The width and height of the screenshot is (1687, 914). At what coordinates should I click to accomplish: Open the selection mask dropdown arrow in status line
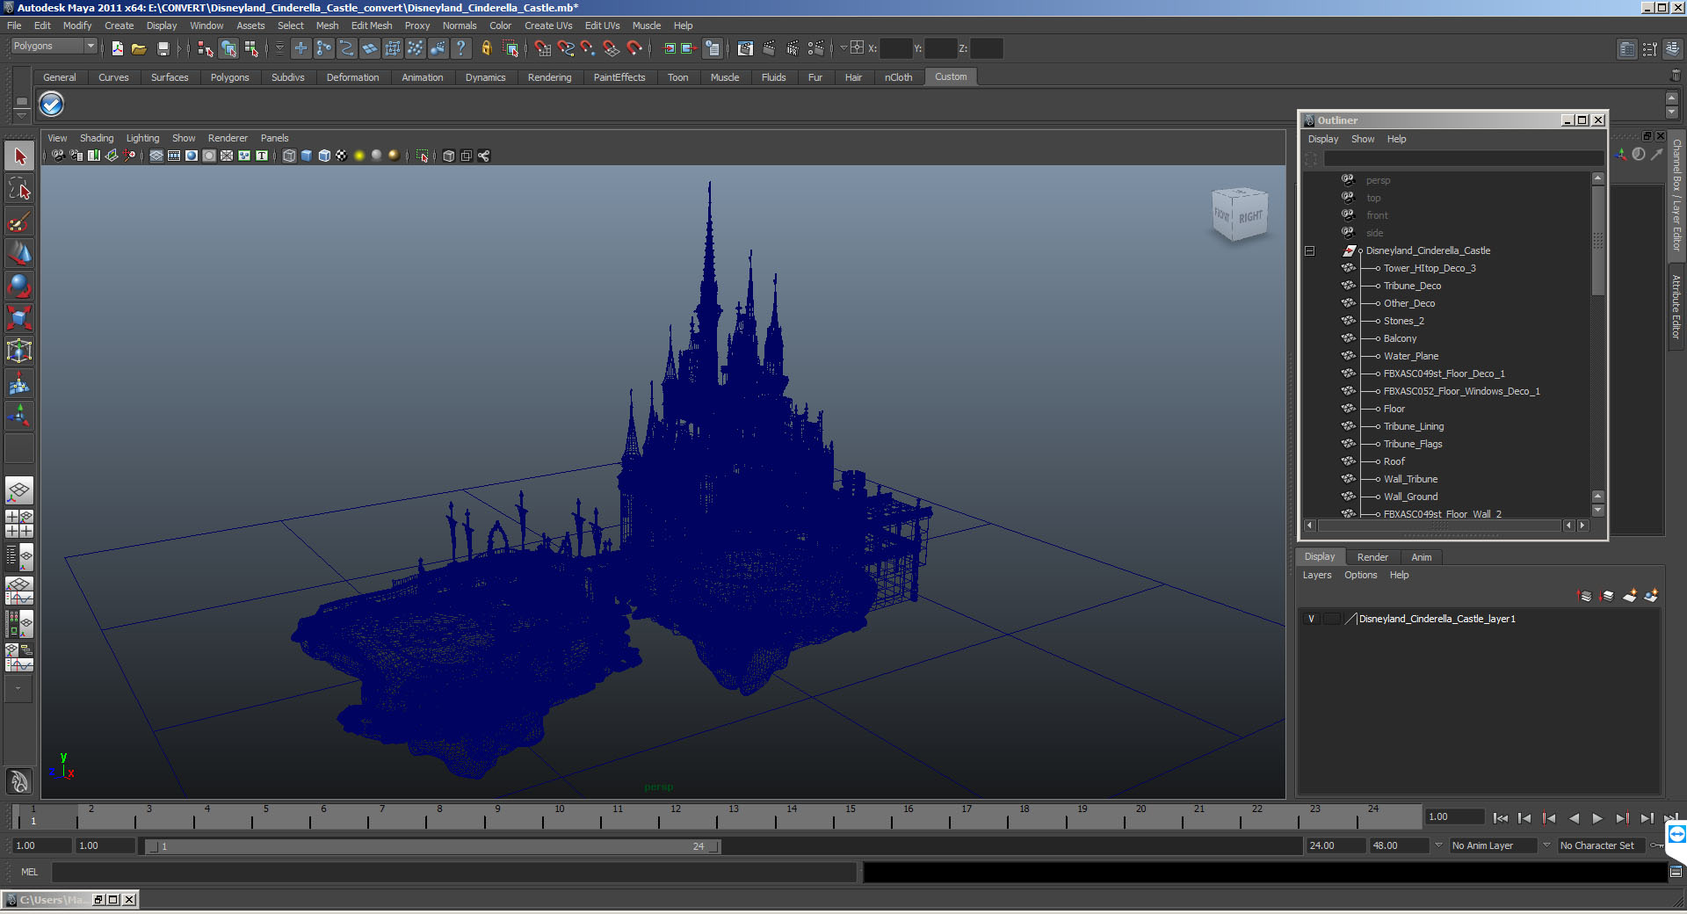coord(279,48)
